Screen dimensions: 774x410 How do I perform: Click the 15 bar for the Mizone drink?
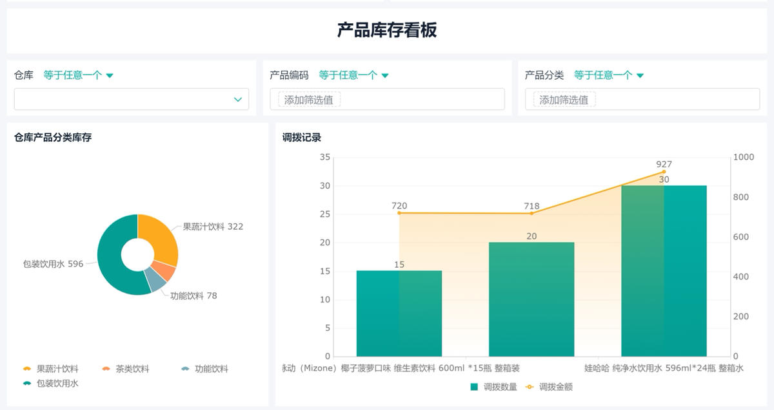pyautogui.click(x=400, y=312)
